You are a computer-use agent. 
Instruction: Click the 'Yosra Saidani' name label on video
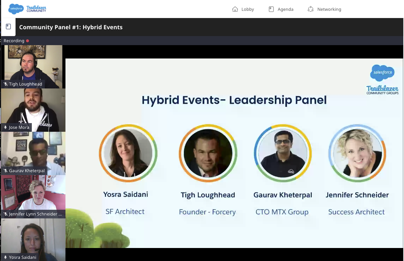click(22, 257)
